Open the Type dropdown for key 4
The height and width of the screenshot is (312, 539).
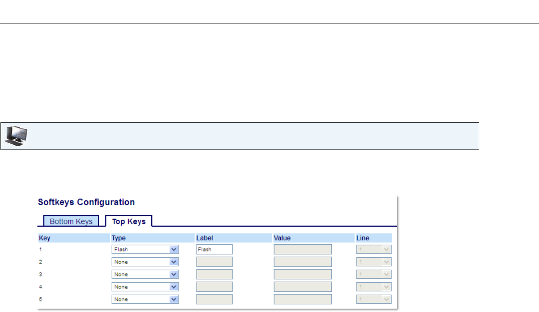(x=145, y=287)
